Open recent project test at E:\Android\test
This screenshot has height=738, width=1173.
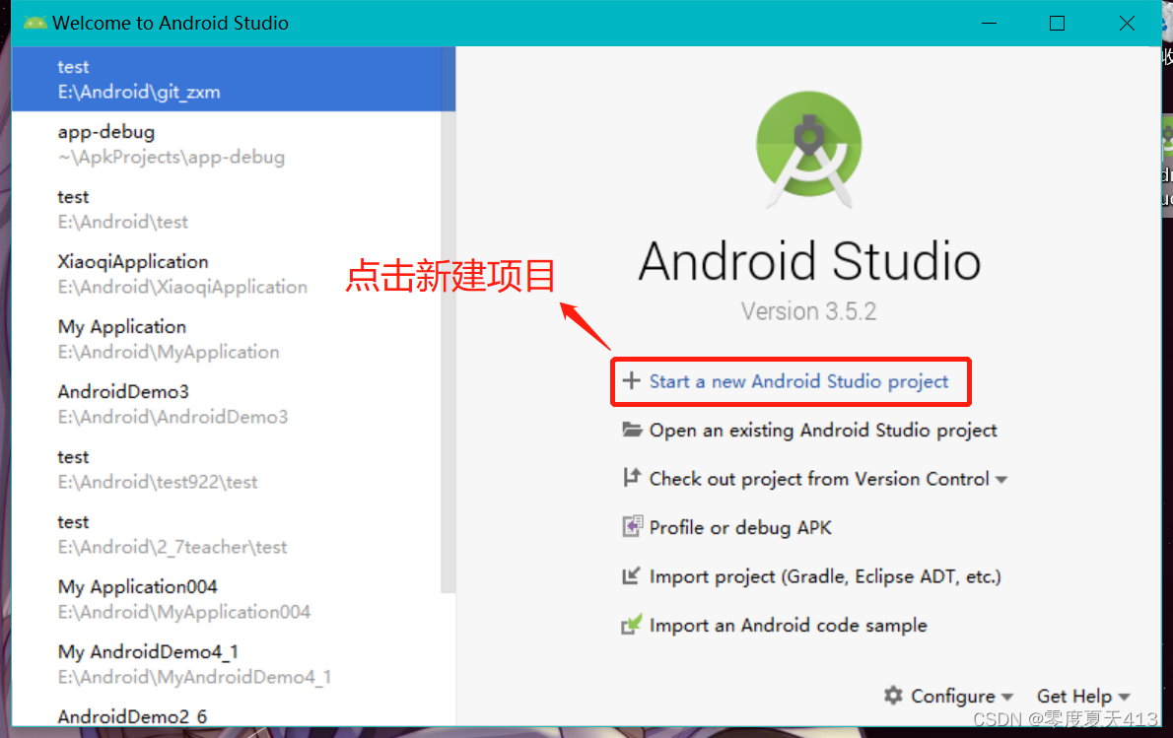pos(226,209)
